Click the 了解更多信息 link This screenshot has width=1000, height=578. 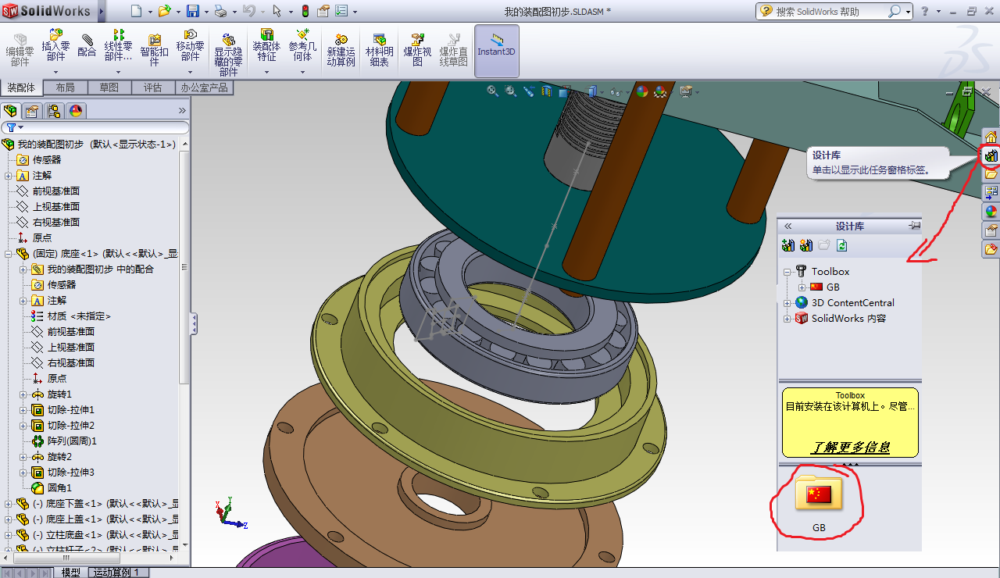[x=850, y=448]
